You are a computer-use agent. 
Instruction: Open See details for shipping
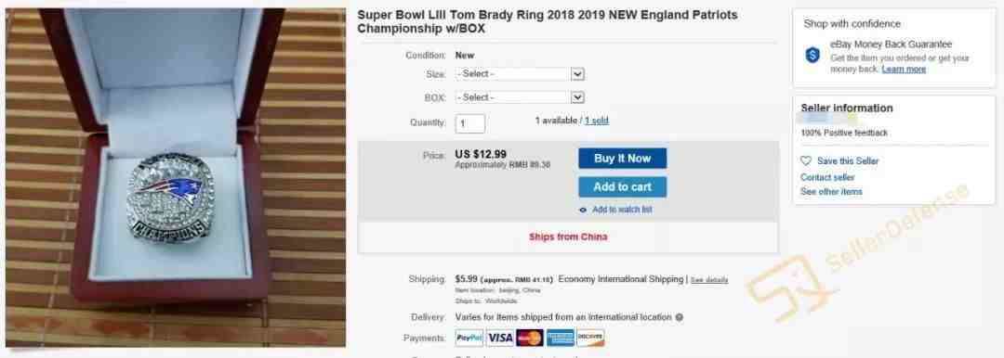click(x=708, y=280)
